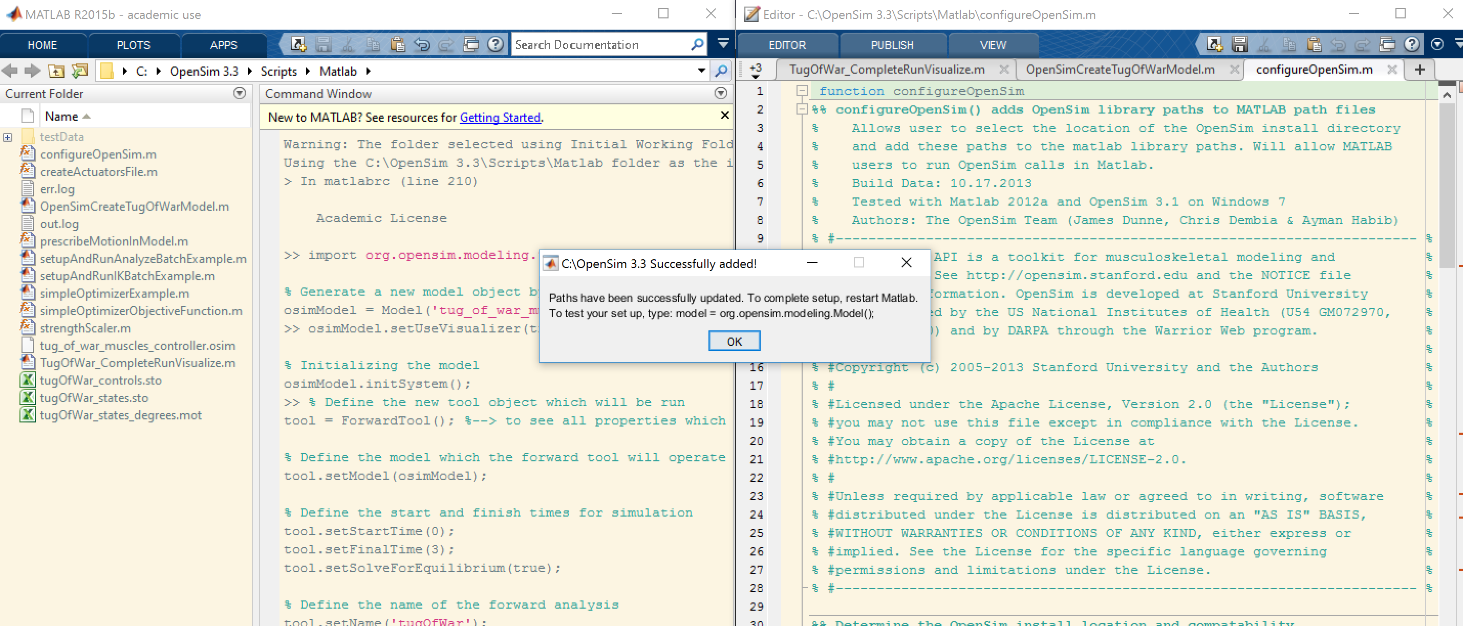Screen dimensions: 1463x626
Task: Click C: drive in address path
Action: coord(141,71)
